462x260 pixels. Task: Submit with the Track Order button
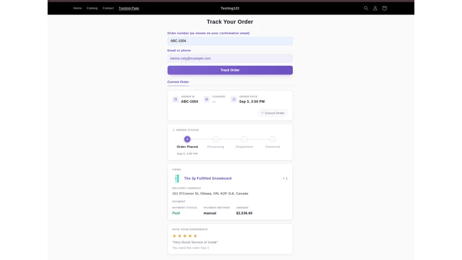coord(230,70)
